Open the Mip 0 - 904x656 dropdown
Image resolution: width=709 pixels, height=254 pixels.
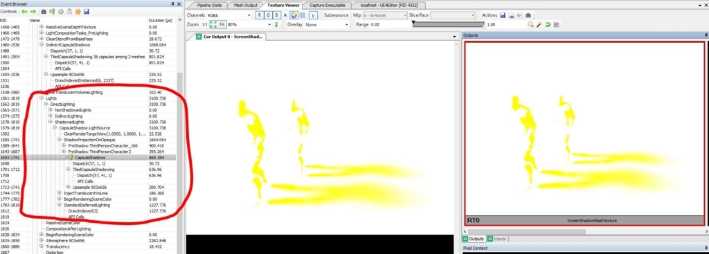(x=384, y=15)
